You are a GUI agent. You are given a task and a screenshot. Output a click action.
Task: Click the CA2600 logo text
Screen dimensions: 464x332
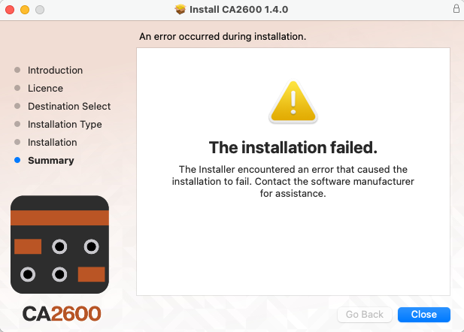pyautogui.click(x=62, y=314)
